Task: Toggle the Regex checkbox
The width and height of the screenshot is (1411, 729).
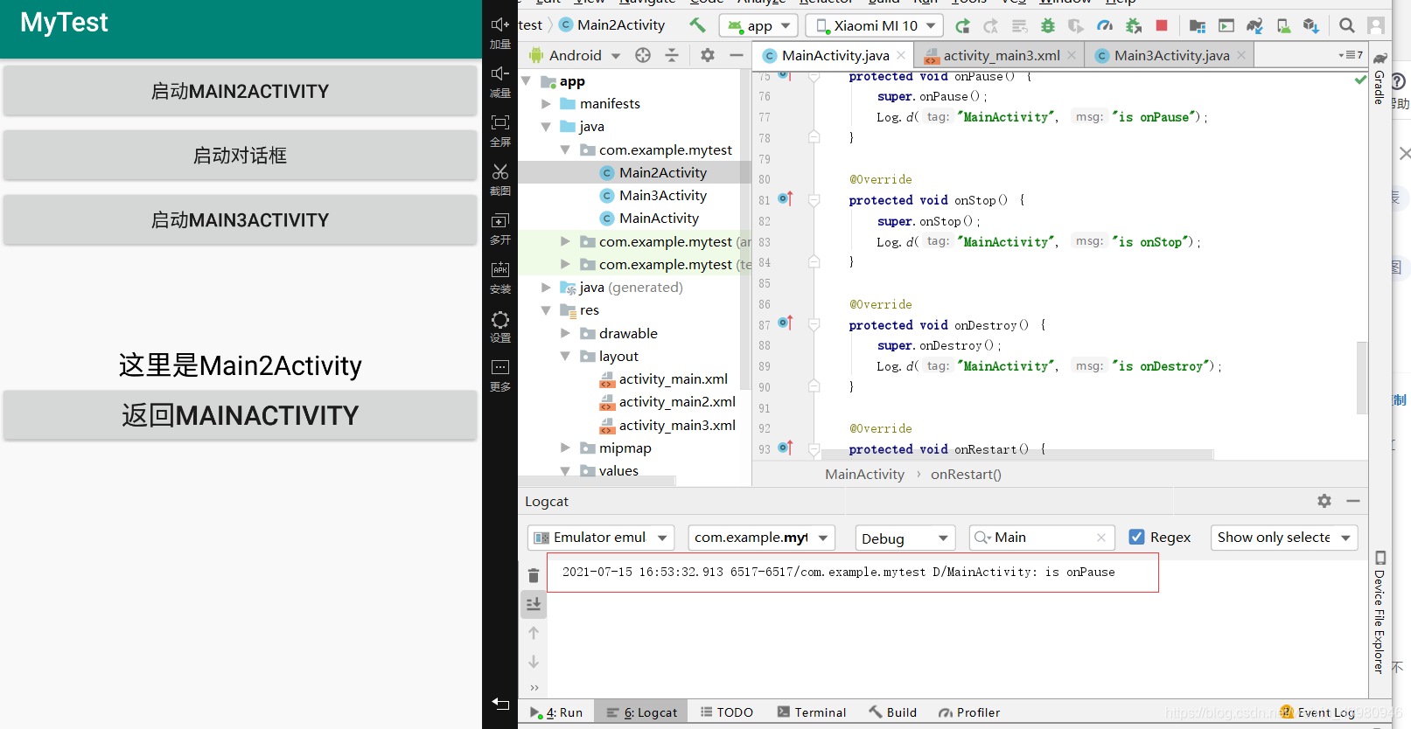Action: [1136, 537]
